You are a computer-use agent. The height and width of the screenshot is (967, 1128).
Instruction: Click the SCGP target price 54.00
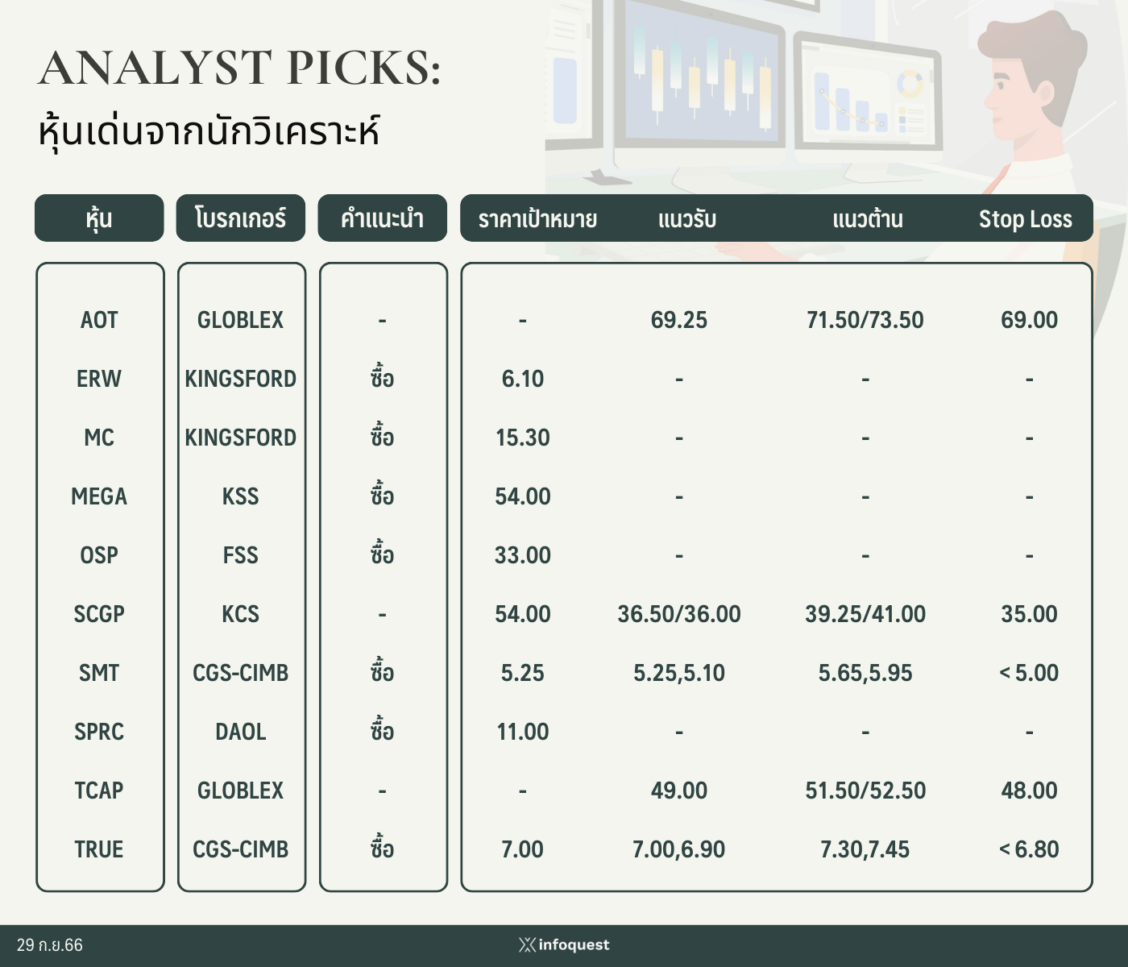click(x=523, y=614)
